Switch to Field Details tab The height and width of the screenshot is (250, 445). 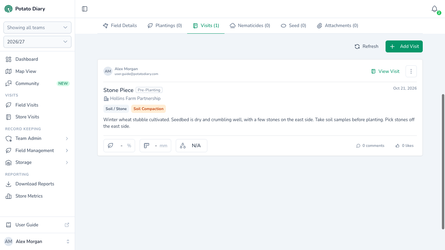(120, 26)
